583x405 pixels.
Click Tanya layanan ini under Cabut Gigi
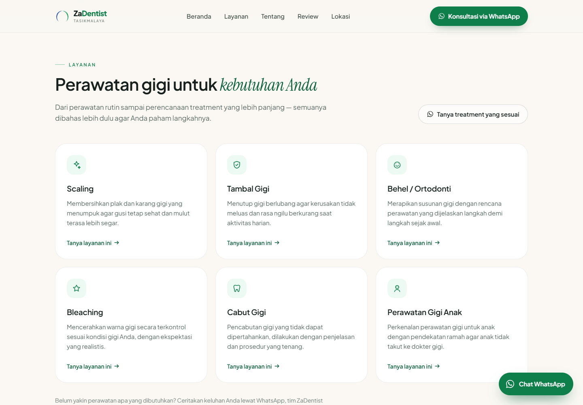point(253,367)
